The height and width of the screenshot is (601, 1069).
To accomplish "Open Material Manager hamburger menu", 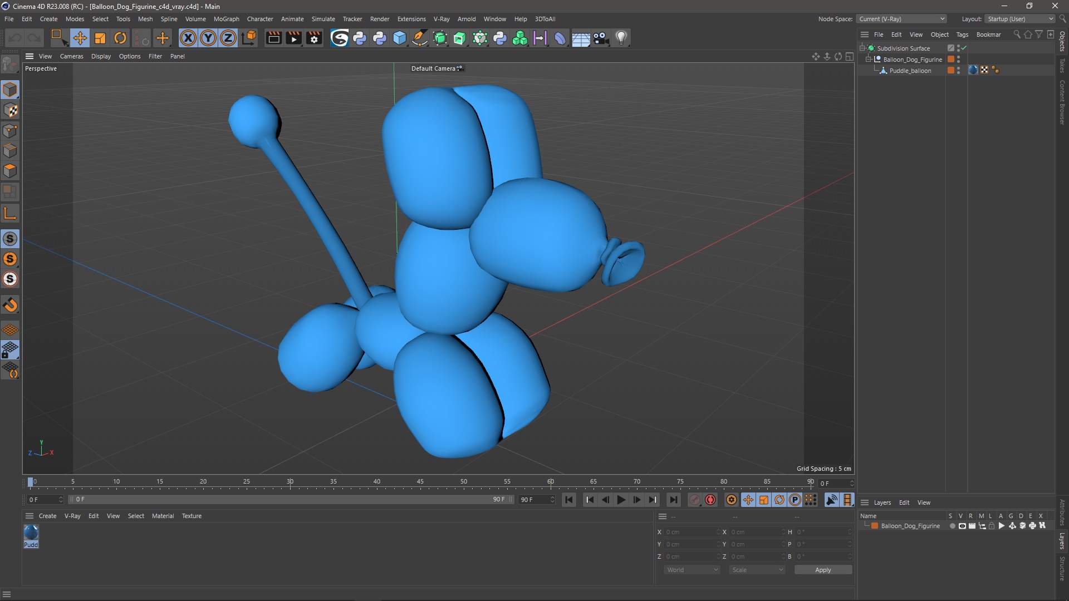I will click(30, 516).
